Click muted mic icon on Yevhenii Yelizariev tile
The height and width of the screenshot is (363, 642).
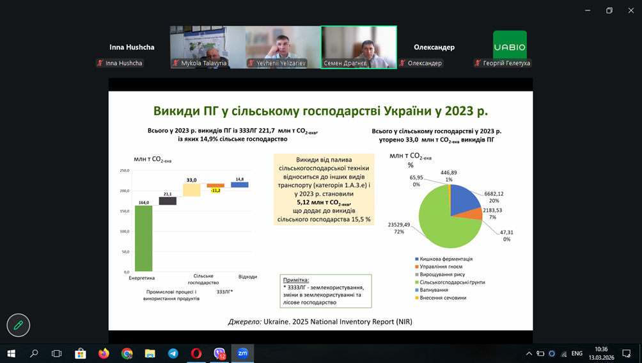(251, 63)
